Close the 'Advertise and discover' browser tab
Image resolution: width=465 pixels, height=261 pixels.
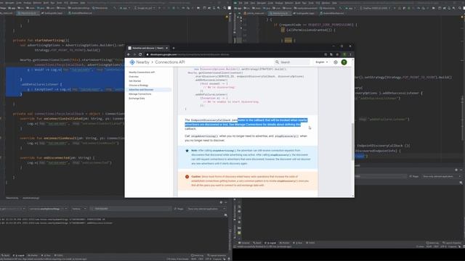[x=166, y=48]
